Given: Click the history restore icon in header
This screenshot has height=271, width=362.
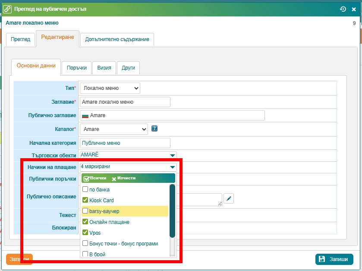Looking at the screenshot, I should (x=343, y=9).
